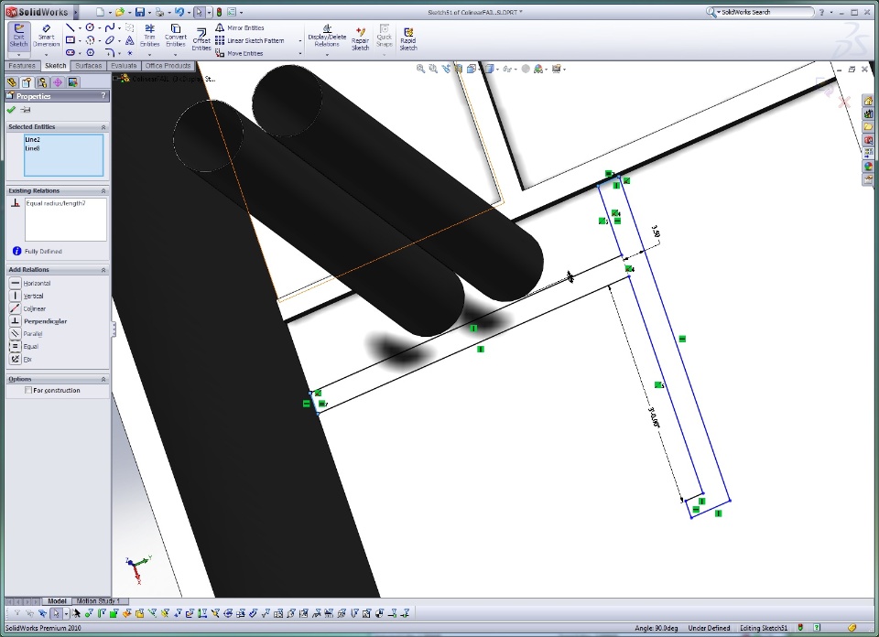Click the New document icon
879x637 pixels.
(x=100, y=12)
